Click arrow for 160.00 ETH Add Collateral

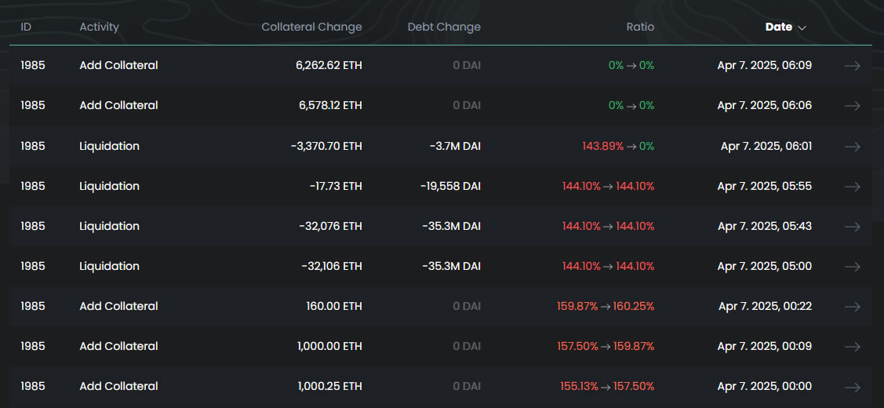pyautogui.click(x=852, y=306)
